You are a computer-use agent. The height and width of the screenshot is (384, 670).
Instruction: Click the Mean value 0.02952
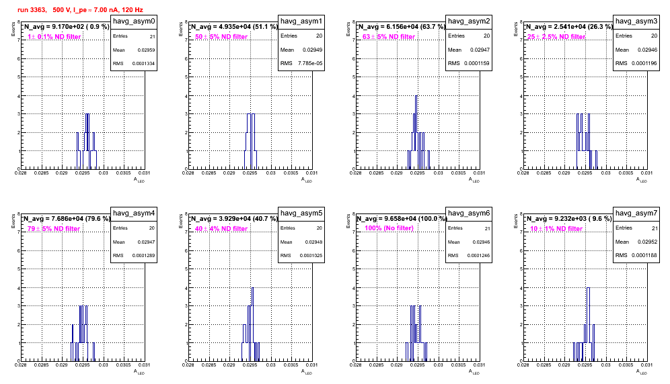(648, 242)
